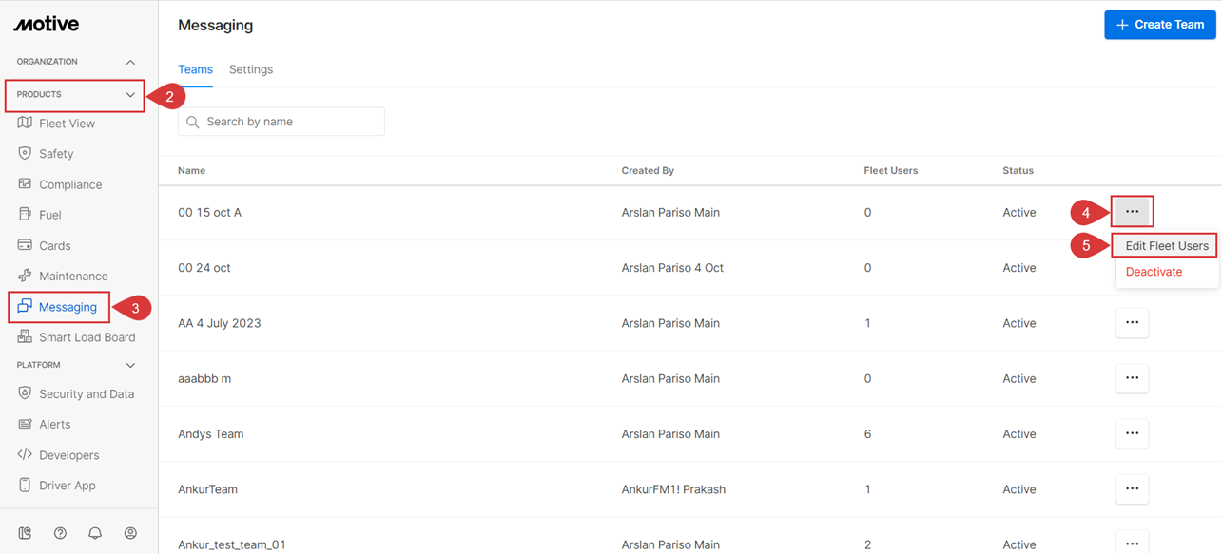The width and height of the screenshot is (1222, 554).
Task: Click the Create Team button
Action: 1159,25
